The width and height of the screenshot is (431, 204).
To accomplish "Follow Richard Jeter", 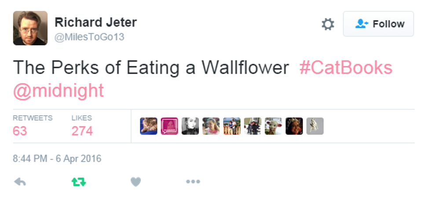I will [378, 24].
